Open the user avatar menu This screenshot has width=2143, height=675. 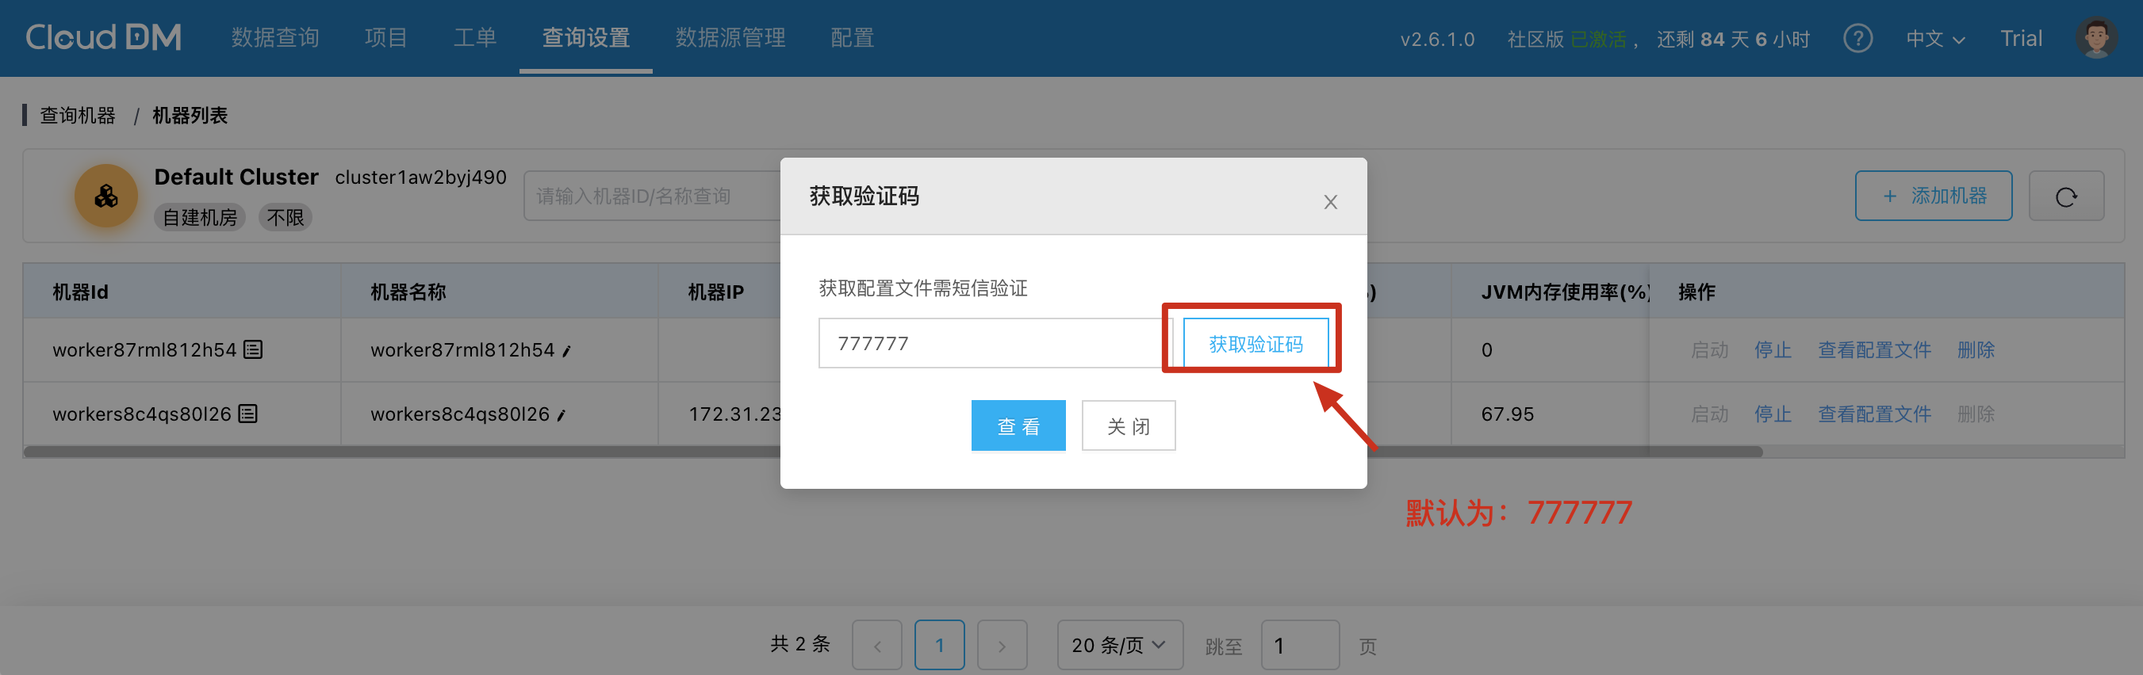(2095, 38)
